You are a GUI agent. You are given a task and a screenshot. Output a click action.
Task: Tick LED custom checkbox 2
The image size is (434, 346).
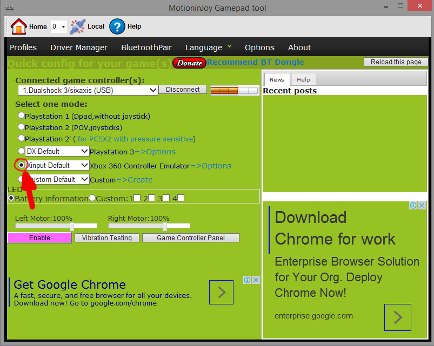click(151, 198)
